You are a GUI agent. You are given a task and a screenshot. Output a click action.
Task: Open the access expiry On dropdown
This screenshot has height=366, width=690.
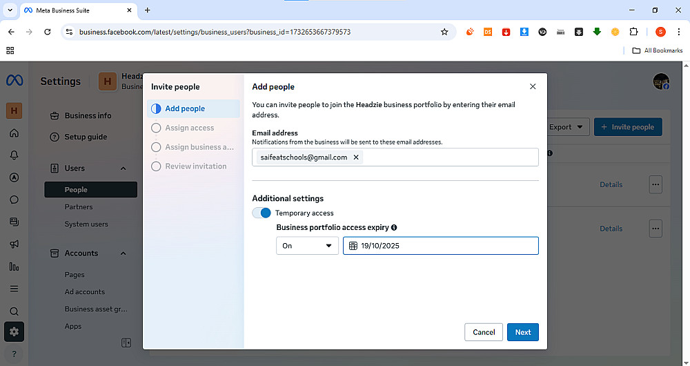307,246
